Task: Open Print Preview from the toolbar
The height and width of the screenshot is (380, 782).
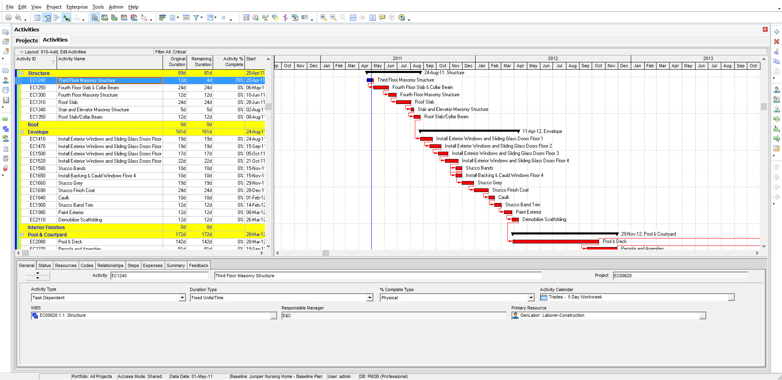Action: 18,18
